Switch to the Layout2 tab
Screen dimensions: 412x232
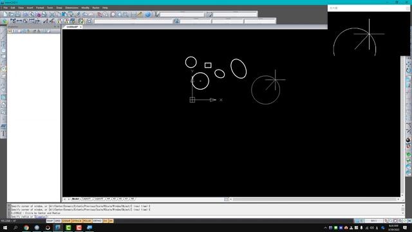(99, 199)
